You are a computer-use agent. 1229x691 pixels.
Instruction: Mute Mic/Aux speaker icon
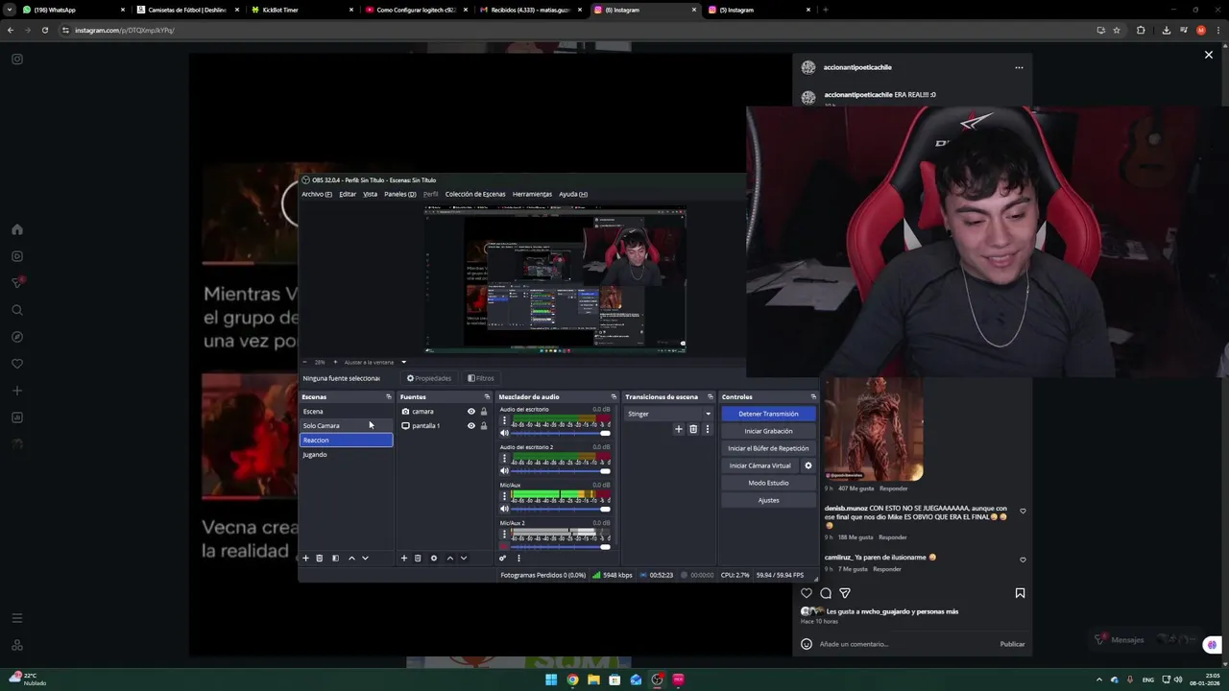(504, 509)
